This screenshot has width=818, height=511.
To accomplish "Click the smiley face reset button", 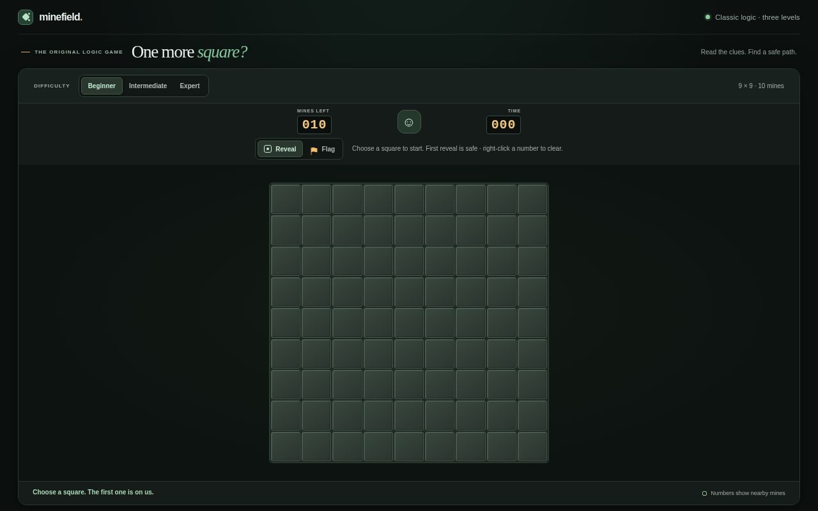I will 409,122.
